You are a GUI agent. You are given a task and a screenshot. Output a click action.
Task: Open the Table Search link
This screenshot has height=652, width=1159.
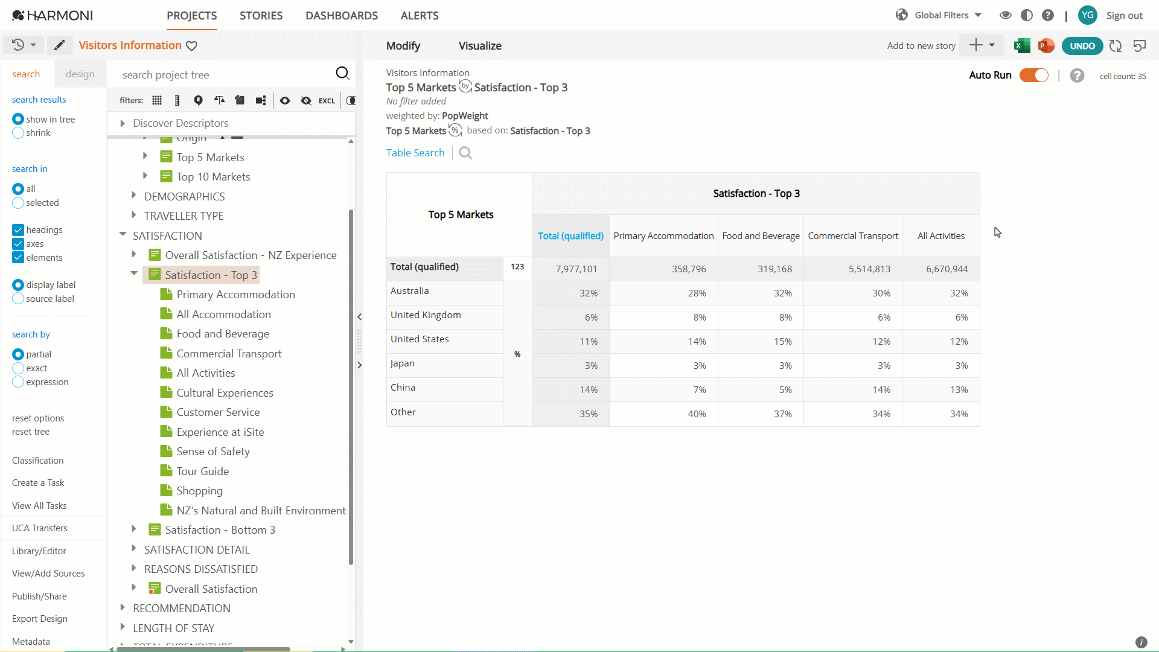click(x=415, y=153)
